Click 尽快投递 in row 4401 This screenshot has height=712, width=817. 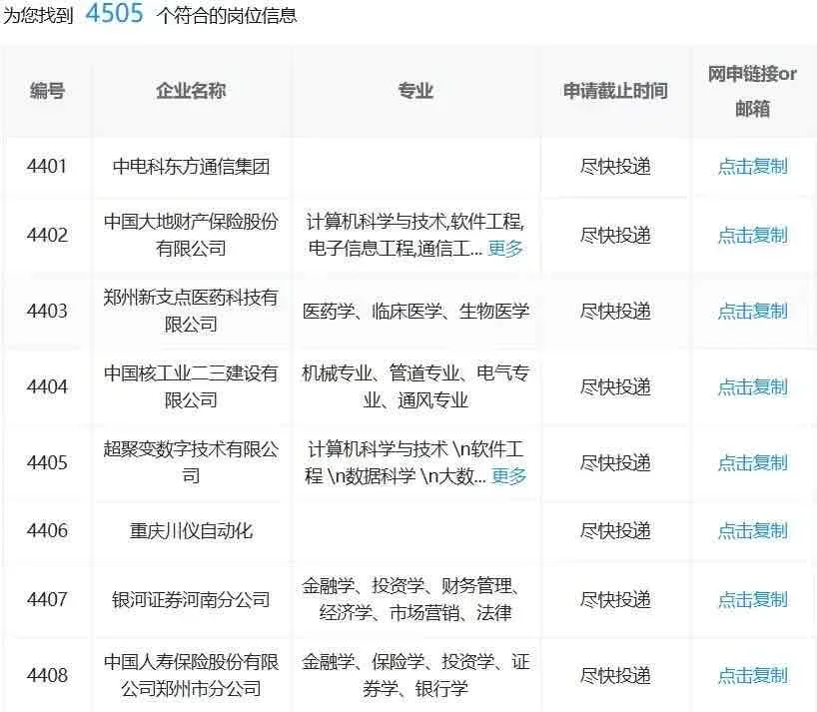pyautogui.click(x=615, y=167)
